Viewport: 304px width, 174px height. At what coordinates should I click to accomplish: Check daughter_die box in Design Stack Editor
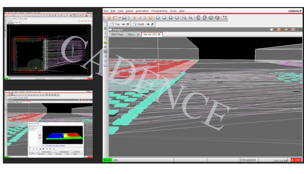click(30, 127)
